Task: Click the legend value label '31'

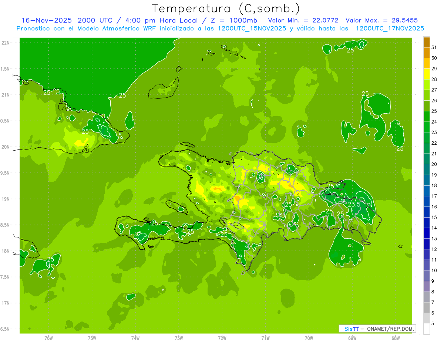Action: pos(434,47)
